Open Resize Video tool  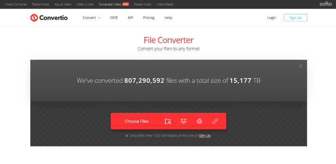tap(41, 4)
